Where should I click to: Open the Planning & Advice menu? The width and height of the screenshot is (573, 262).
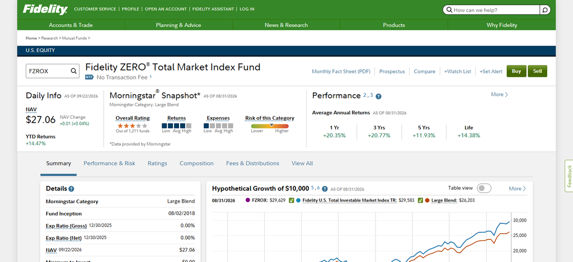179,25
